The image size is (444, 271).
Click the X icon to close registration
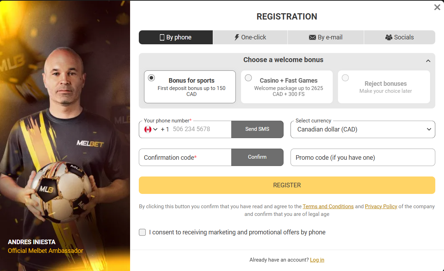(x=437, y=7)
